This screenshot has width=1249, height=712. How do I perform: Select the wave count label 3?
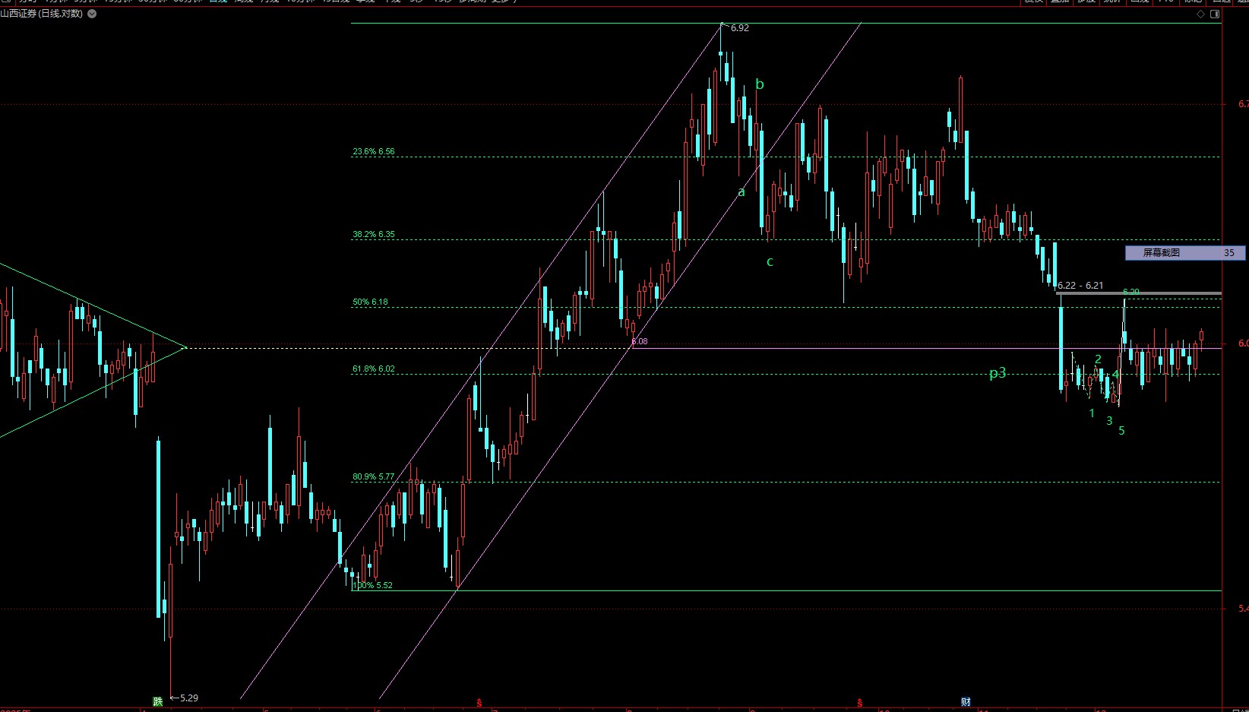[x=1109, y=421]
